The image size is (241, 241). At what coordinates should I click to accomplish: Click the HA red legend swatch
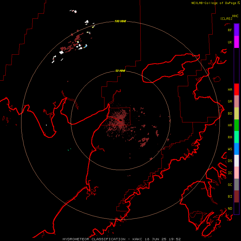point(236,89)
